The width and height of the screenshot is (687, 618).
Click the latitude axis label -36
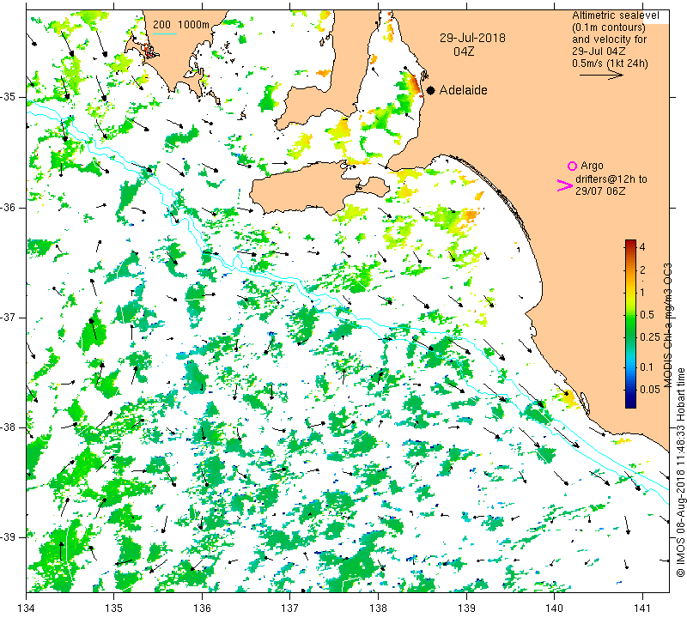tap(9, 207)
